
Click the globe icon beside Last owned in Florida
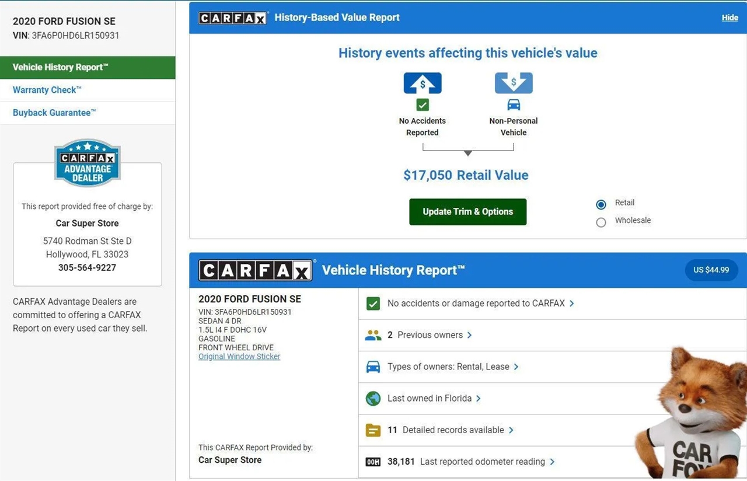click(x=373, y=399)
